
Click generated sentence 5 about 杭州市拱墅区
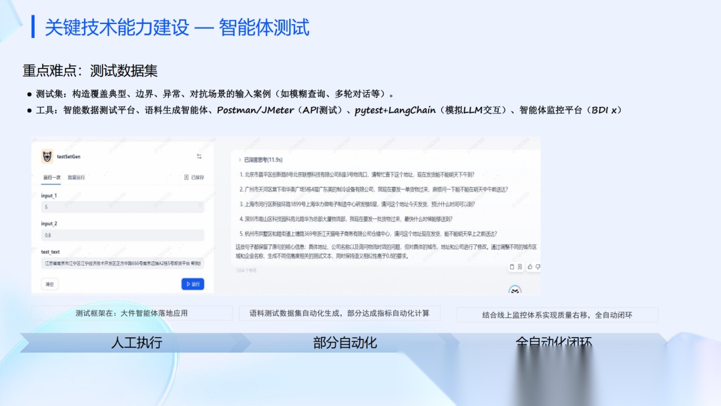(x=369, y=234)
